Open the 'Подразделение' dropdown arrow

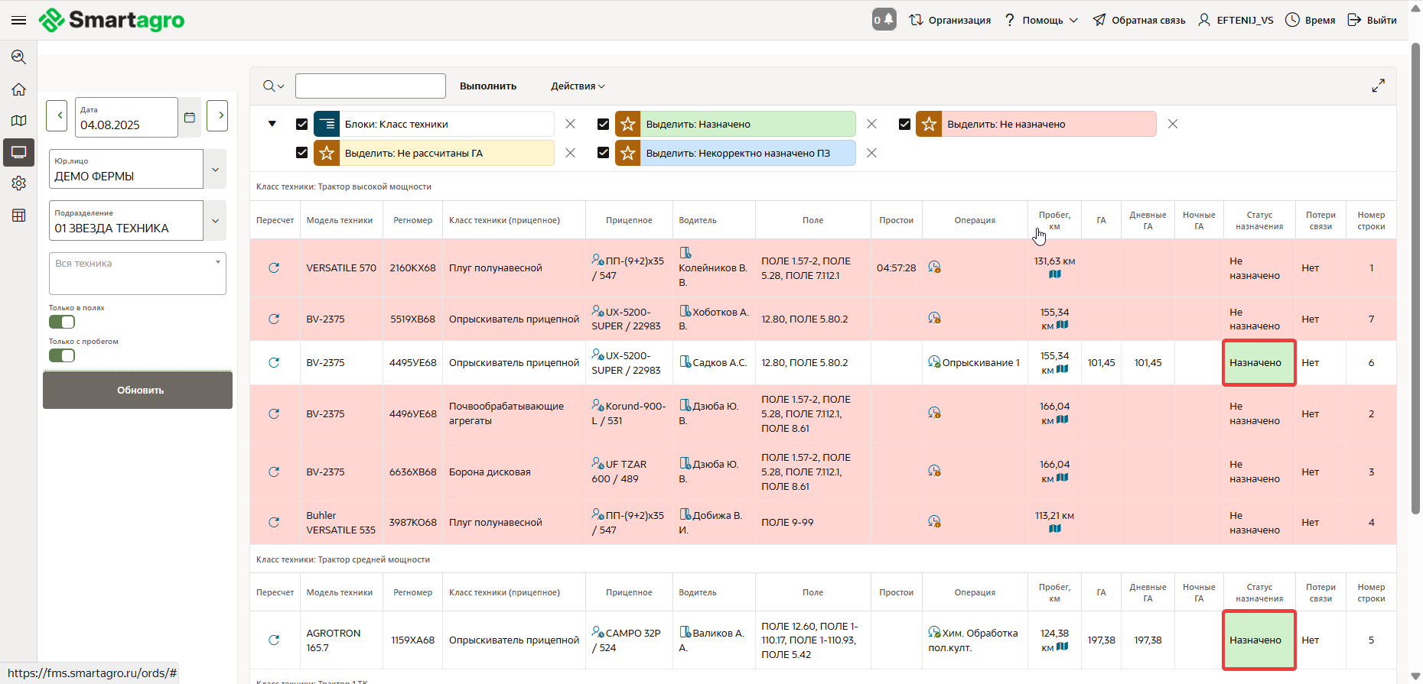coord(215,221)
